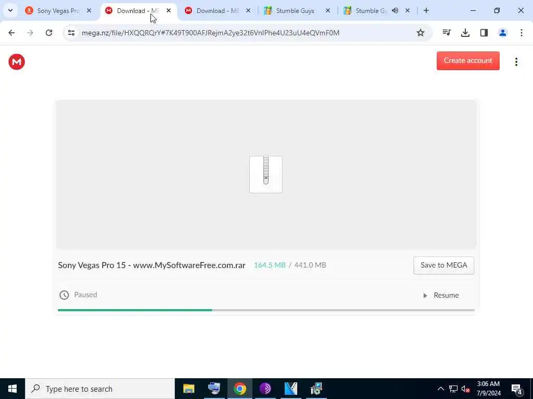The height and width of the screenshot is (399, 533).
Task: Go forward to the next page
Action: pyautogui.click(x=30, y=33)
